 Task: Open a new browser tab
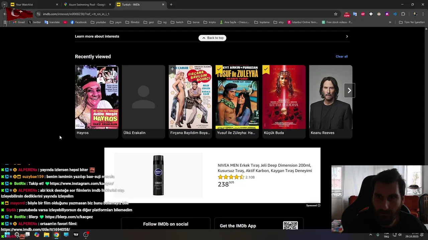(171, 5)
